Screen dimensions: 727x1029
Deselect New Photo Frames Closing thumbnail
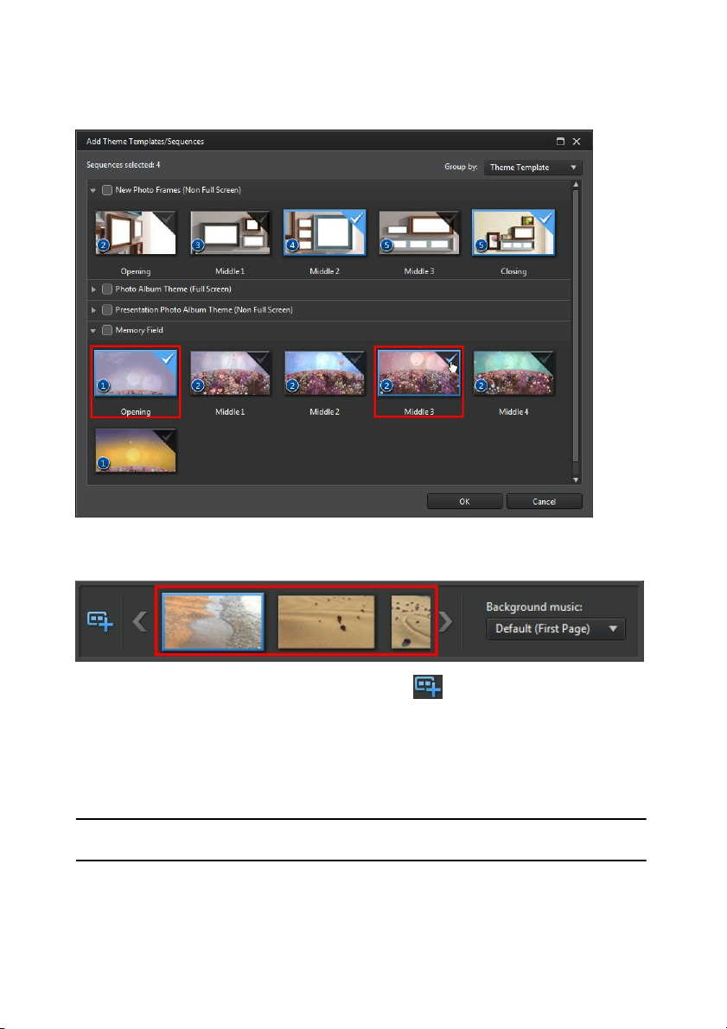[x=513, y=232]
